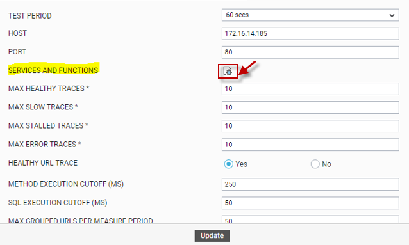Edit Method Execution Cutoff value 250

click(310, 184)
